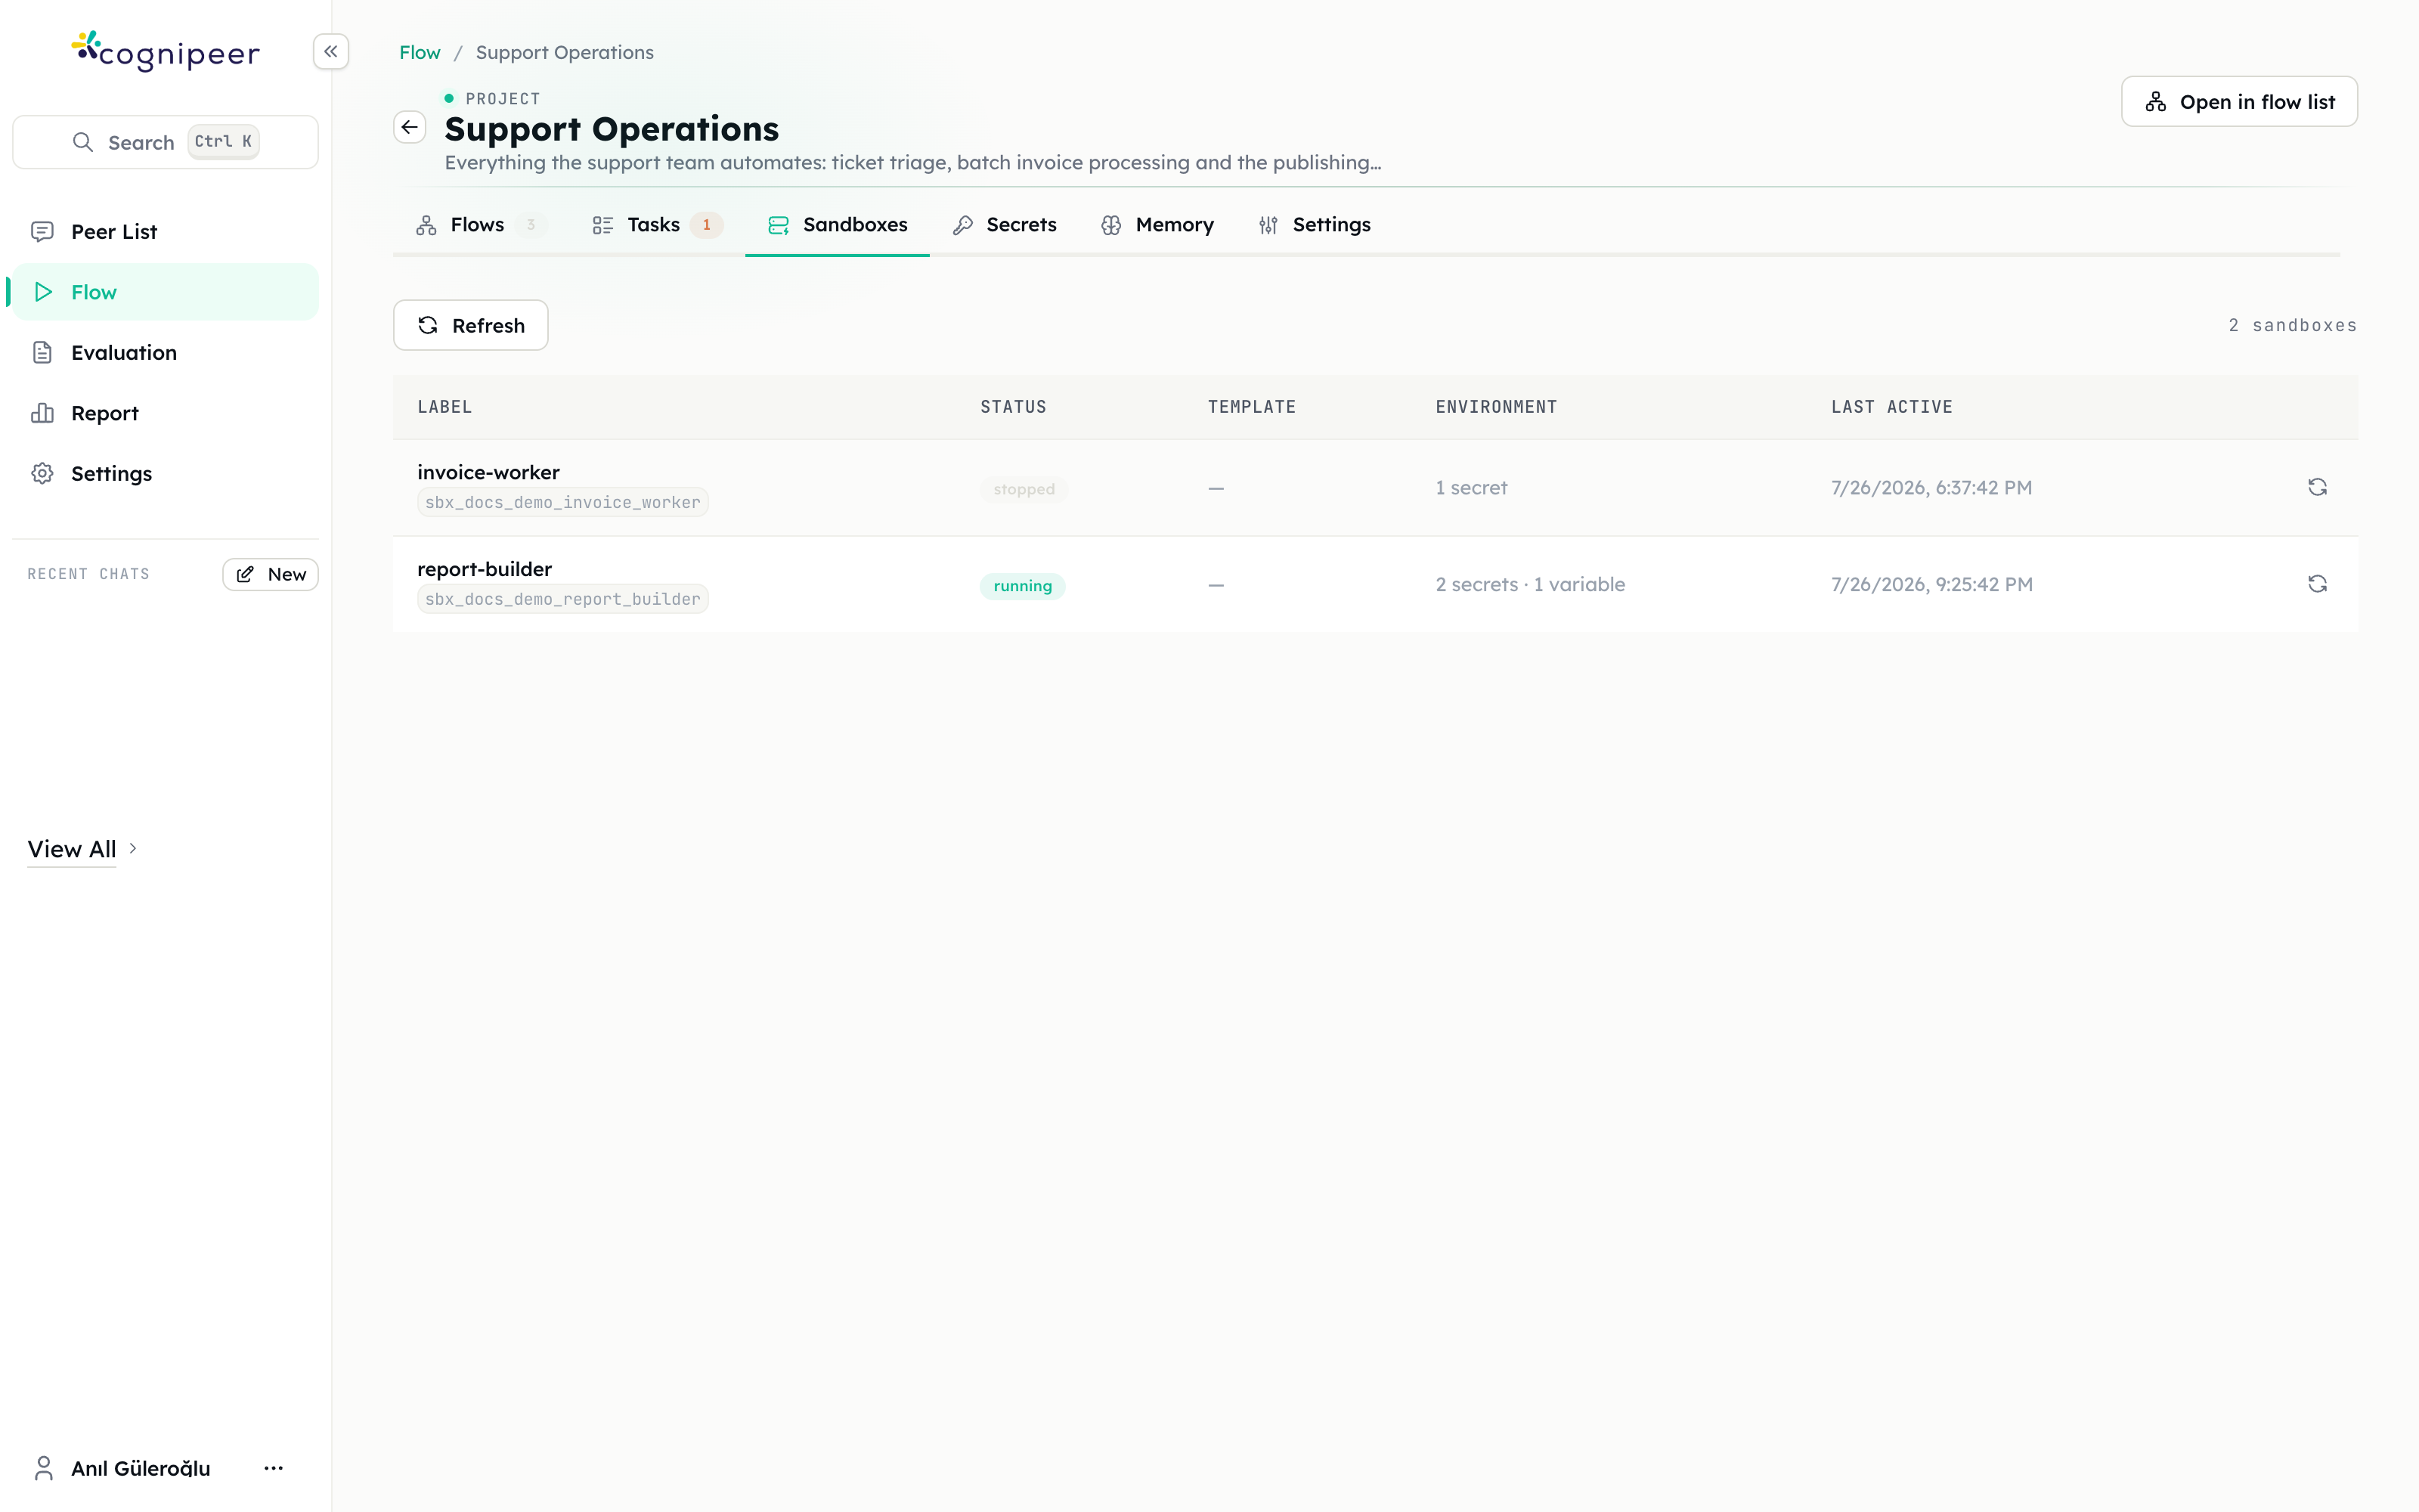Click the Peer List chat icon

point(42,232)
